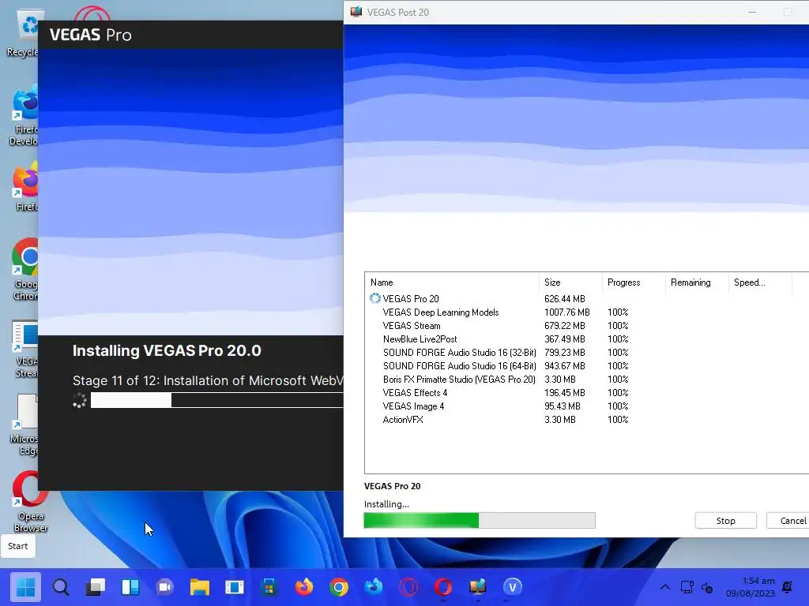Sort list by Progress column header

click(634, 282)
